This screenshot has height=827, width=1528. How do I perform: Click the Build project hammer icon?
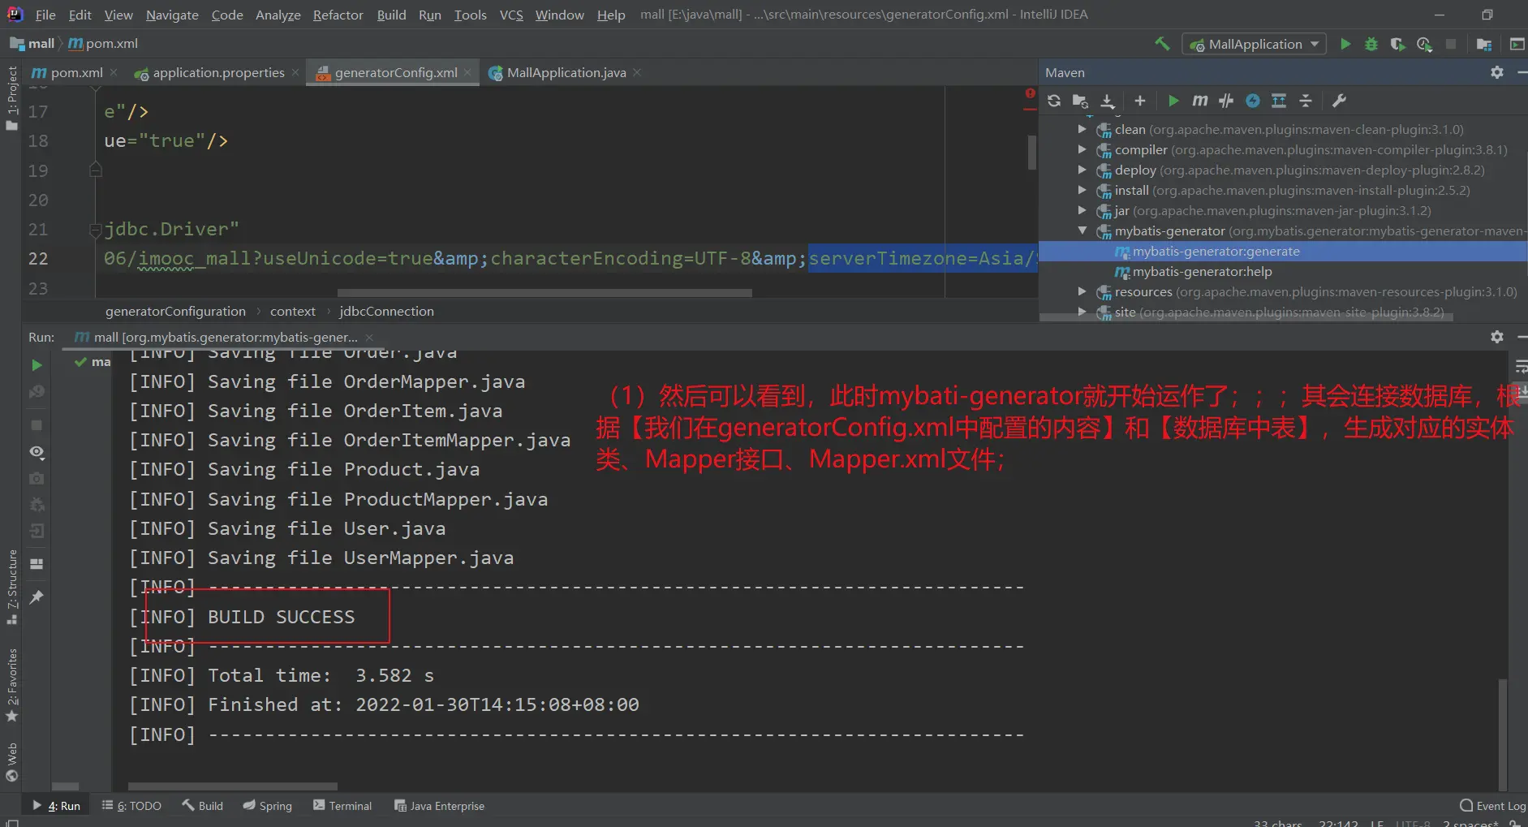(1162, 45)
